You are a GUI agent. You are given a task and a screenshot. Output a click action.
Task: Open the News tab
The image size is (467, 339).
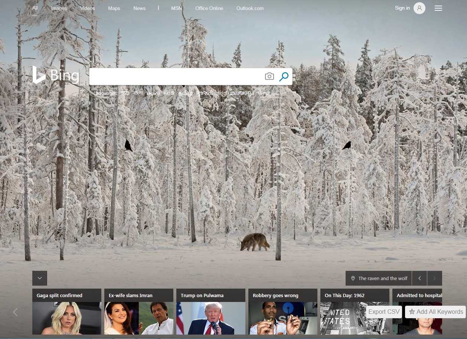(x=139, y=8)
